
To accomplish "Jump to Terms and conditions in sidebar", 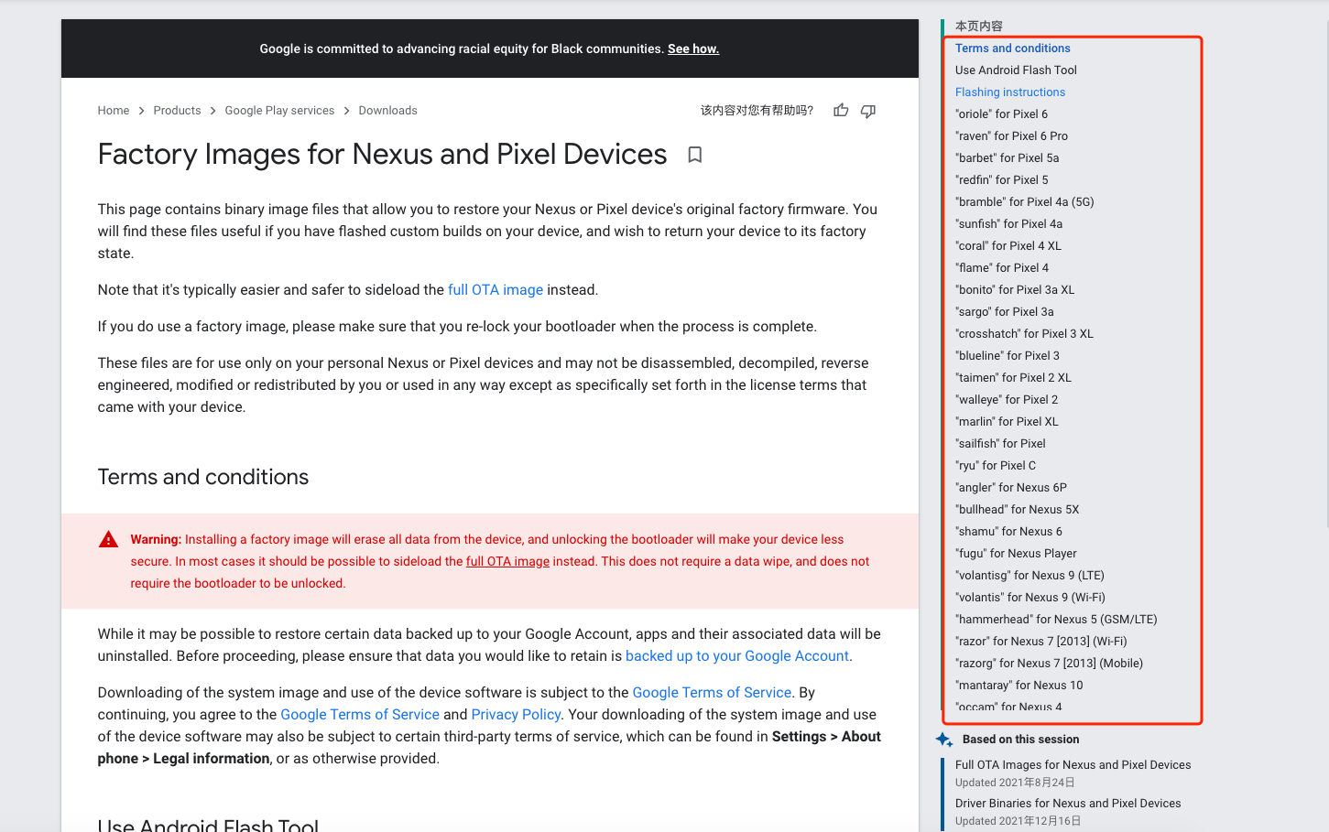I will [1012, 49].
